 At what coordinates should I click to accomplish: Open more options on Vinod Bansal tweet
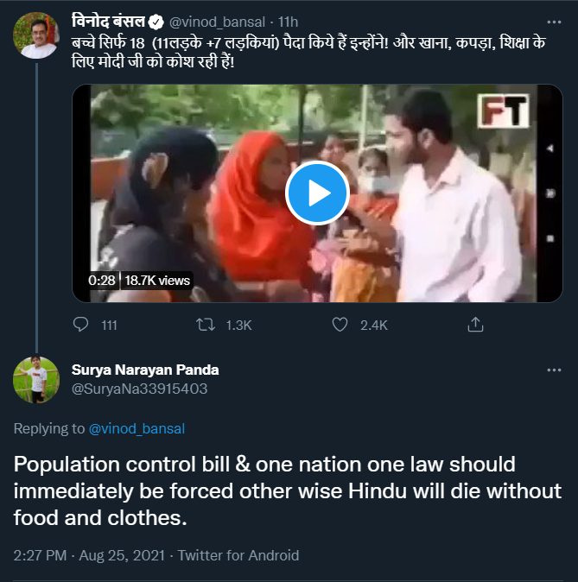click(x=554, y=22)
